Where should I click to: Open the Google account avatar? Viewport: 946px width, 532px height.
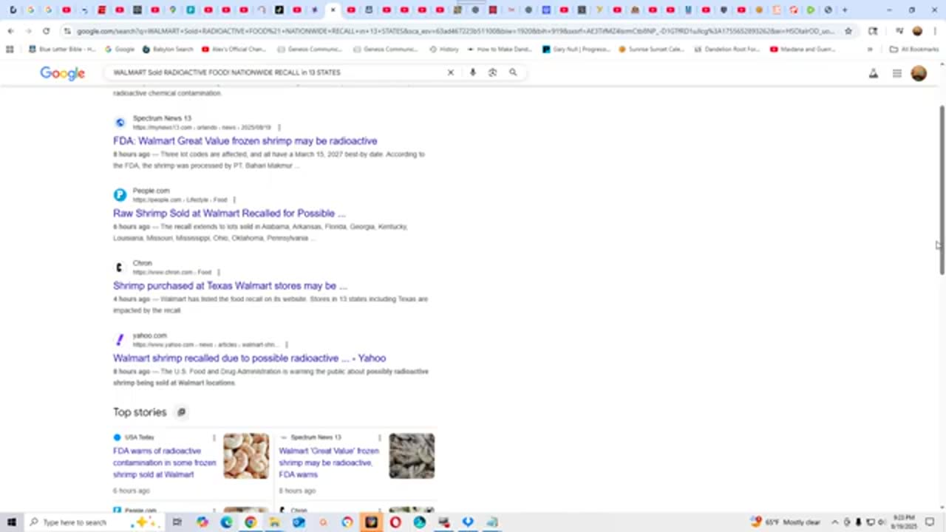click(919, 73)
